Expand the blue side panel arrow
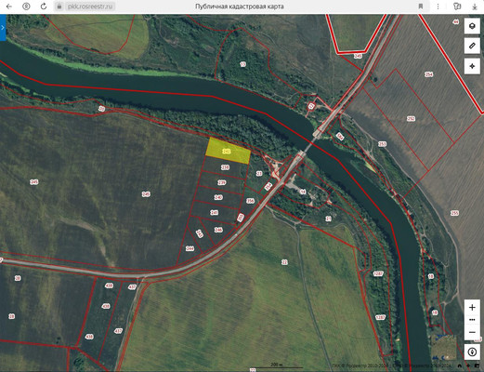 click(x=3, y=28)
